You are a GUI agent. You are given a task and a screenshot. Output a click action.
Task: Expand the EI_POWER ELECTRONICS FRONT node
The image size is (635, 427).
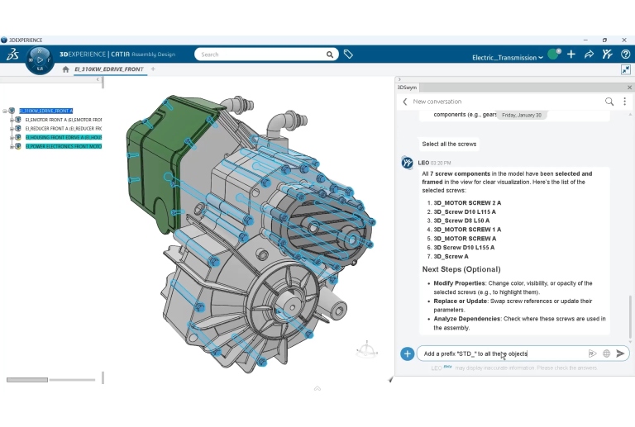tap(12, 146)
